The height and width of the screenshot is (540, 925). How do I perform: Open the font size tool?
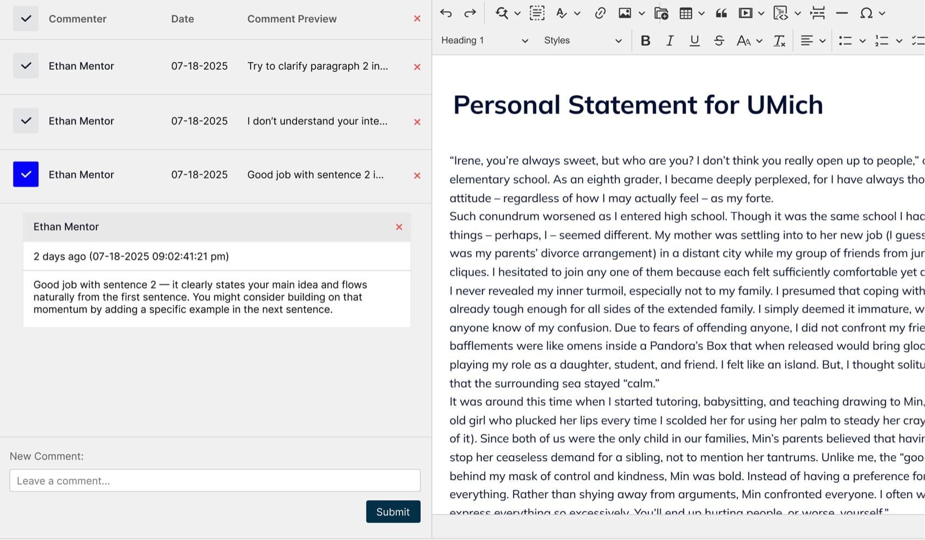tap(743, 40)
